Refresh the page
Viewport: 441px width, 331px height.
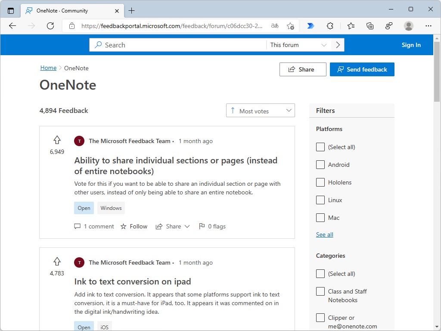50,26
